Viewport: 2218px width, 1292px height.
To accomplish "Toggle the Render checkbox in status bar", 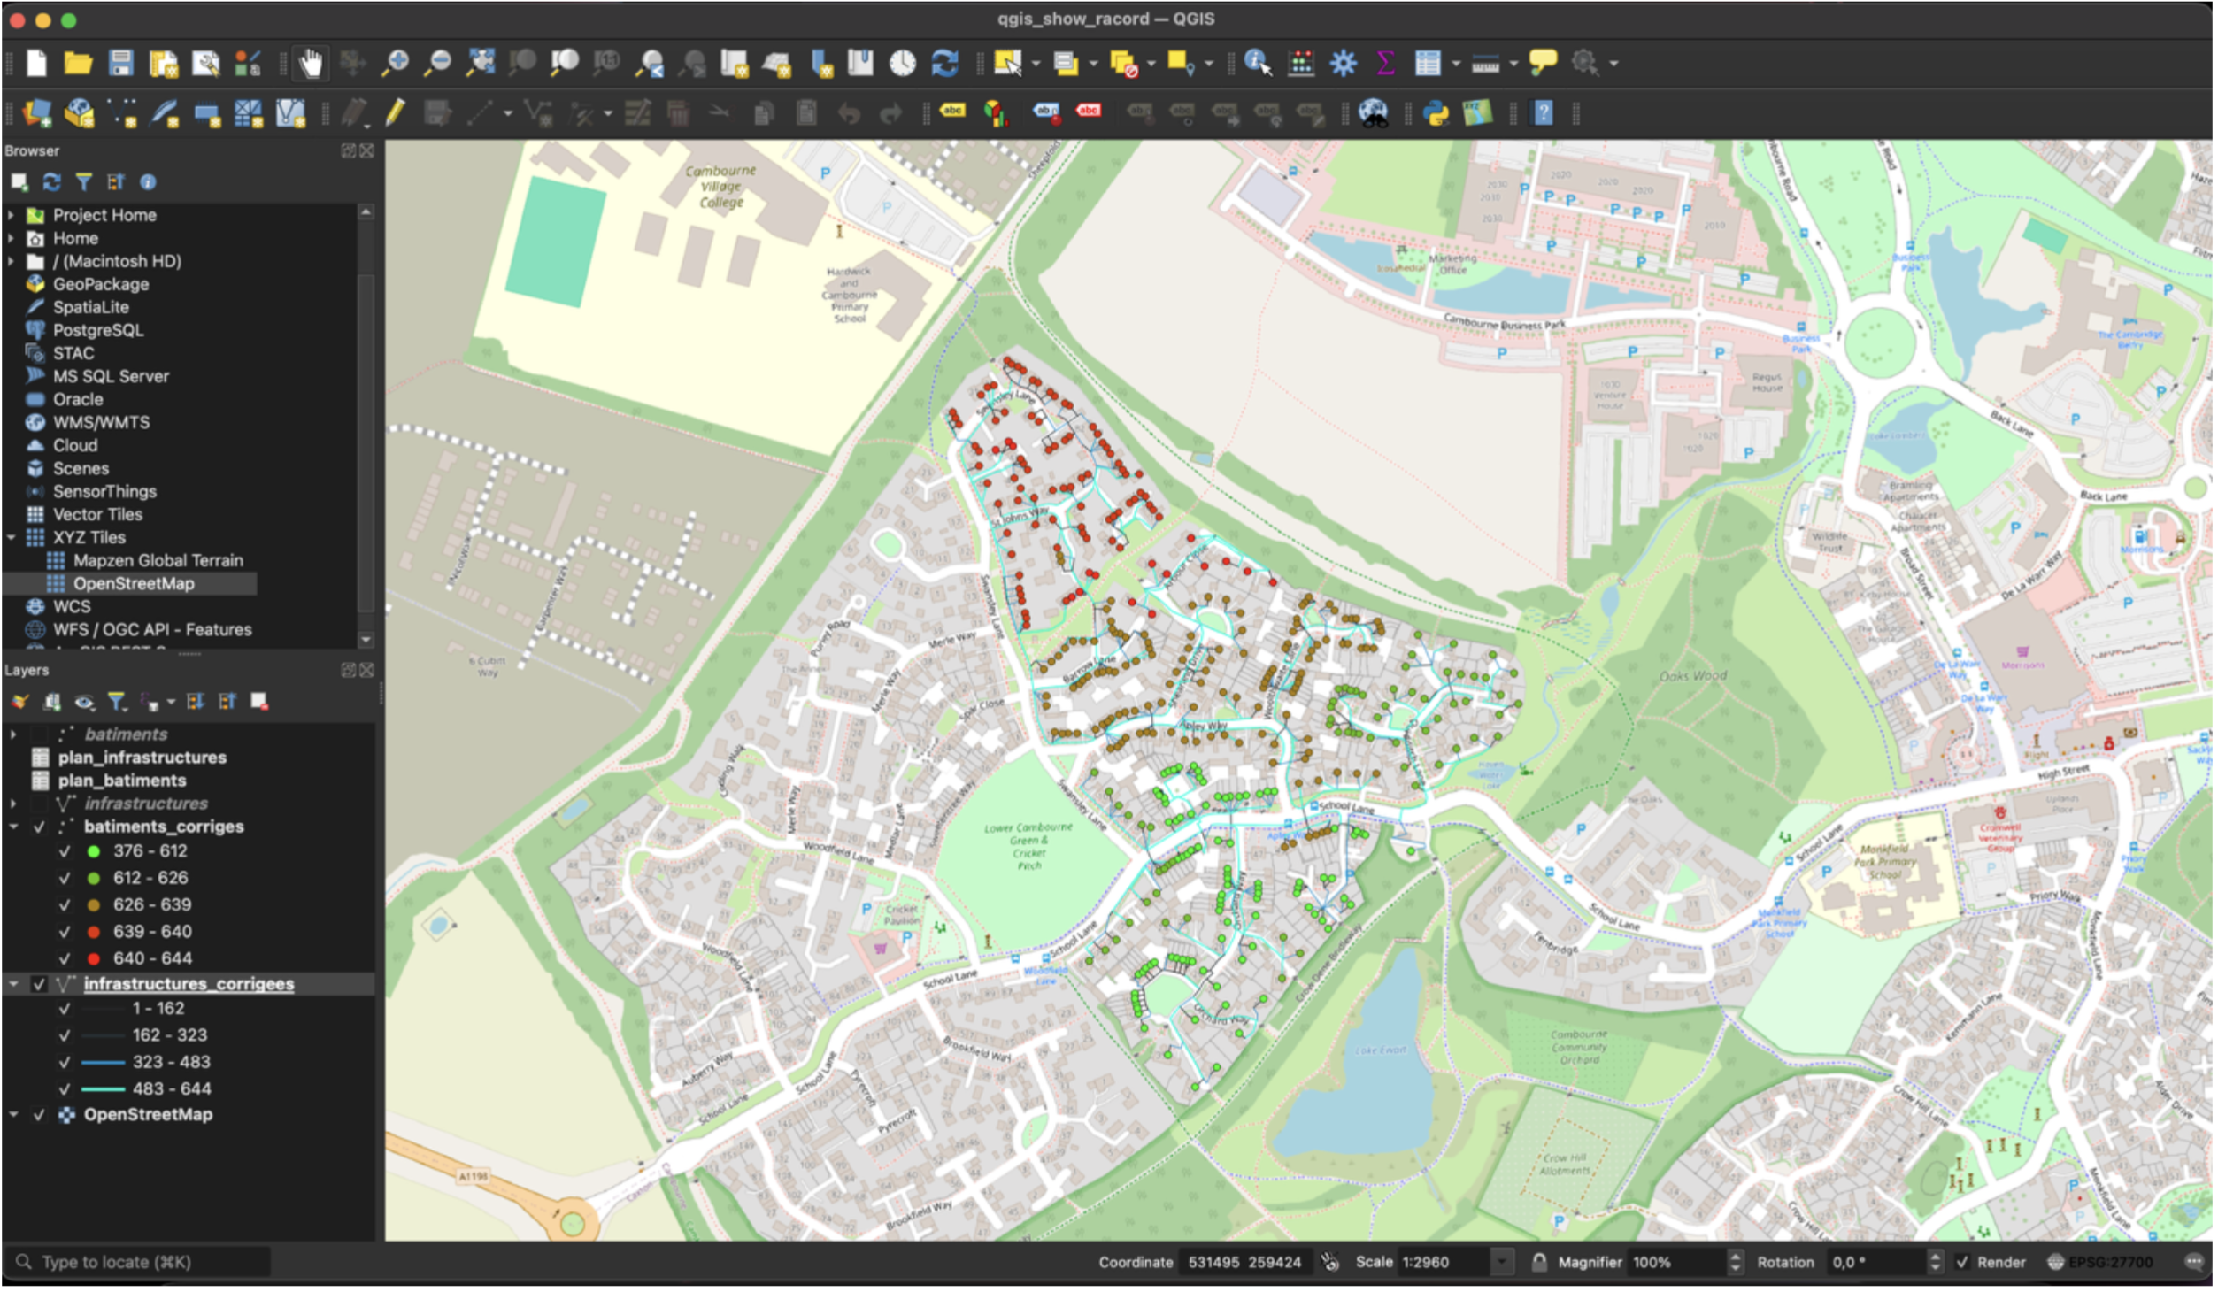I will (1962, 1263).
